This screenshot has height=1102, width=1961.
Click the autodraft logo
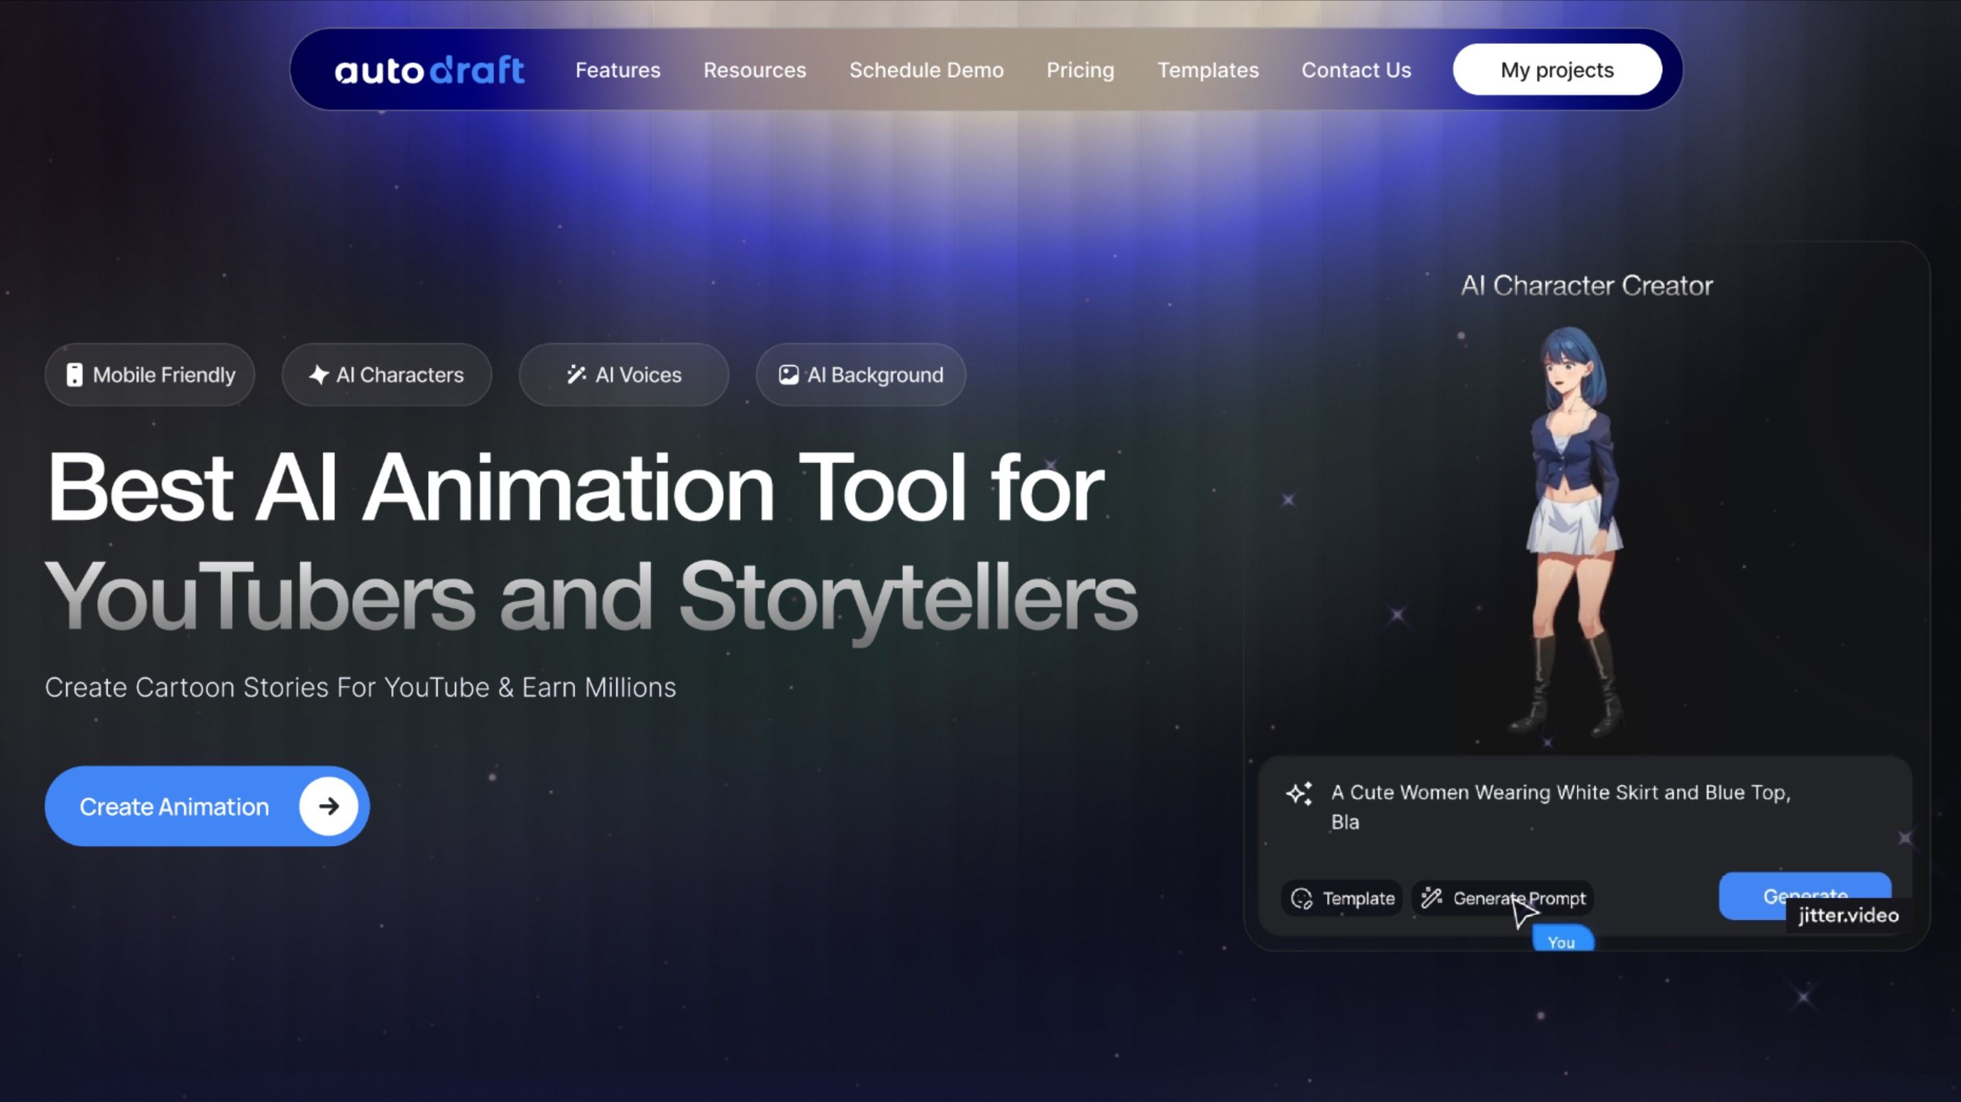point(430,70)
